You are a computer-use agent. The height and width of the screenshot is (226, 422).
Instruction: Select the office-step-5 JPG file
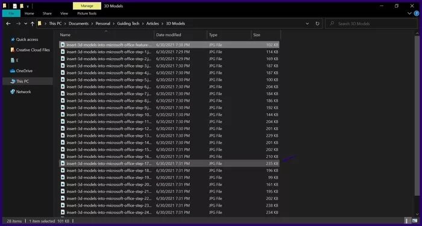pyautogui.click(x=169, y=80)
